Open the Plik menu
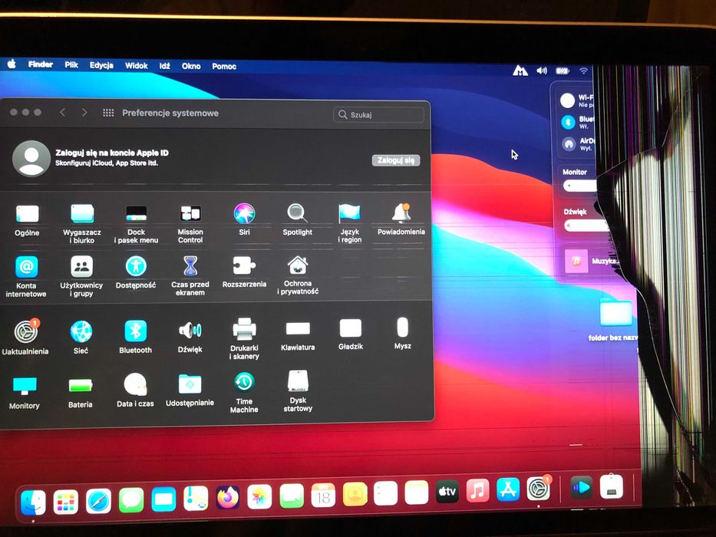 click(x=71, y=65)
